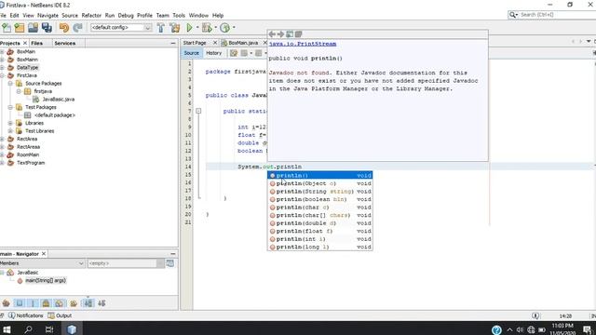Collapse the main method fold on line 7

tap(198, 111)
